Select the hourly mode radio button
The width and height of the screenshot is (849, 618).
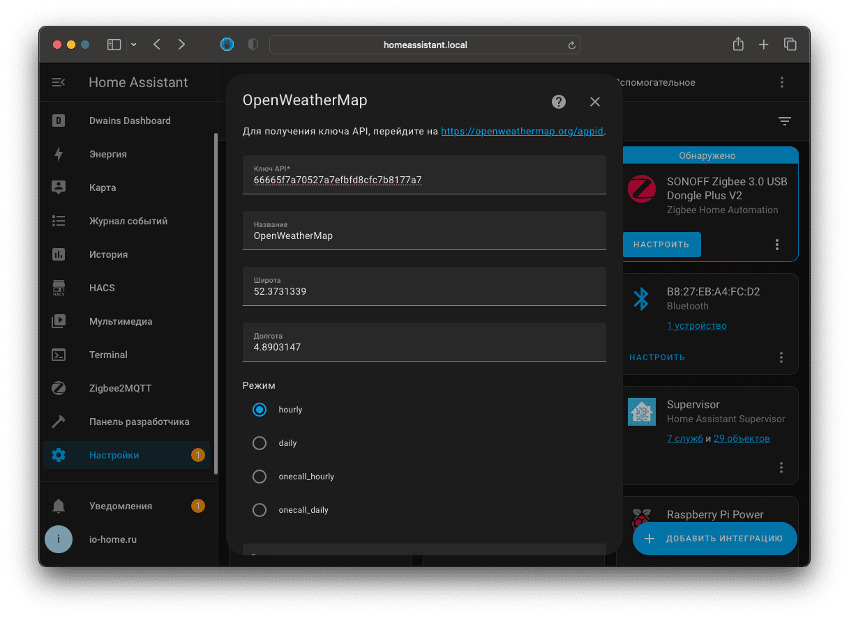[260, 410]
